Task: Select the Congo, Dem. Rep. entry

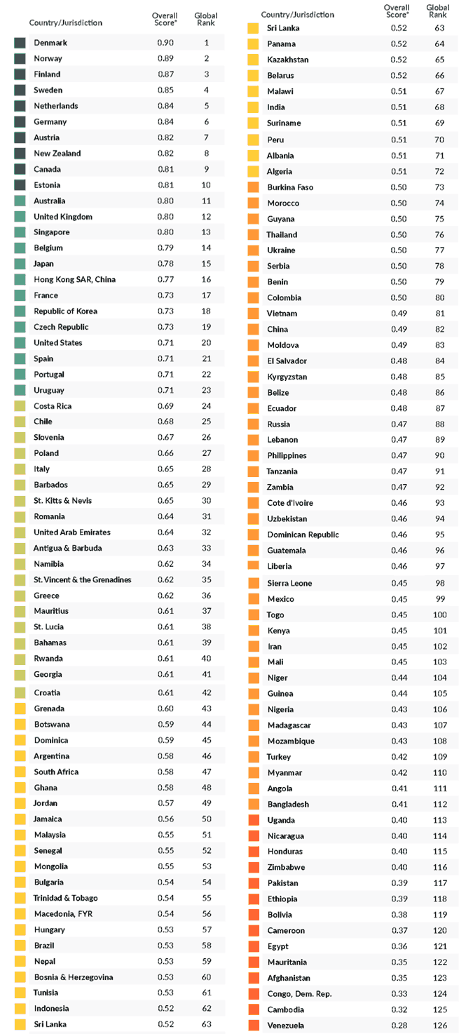Action: (x=299, y=993)
